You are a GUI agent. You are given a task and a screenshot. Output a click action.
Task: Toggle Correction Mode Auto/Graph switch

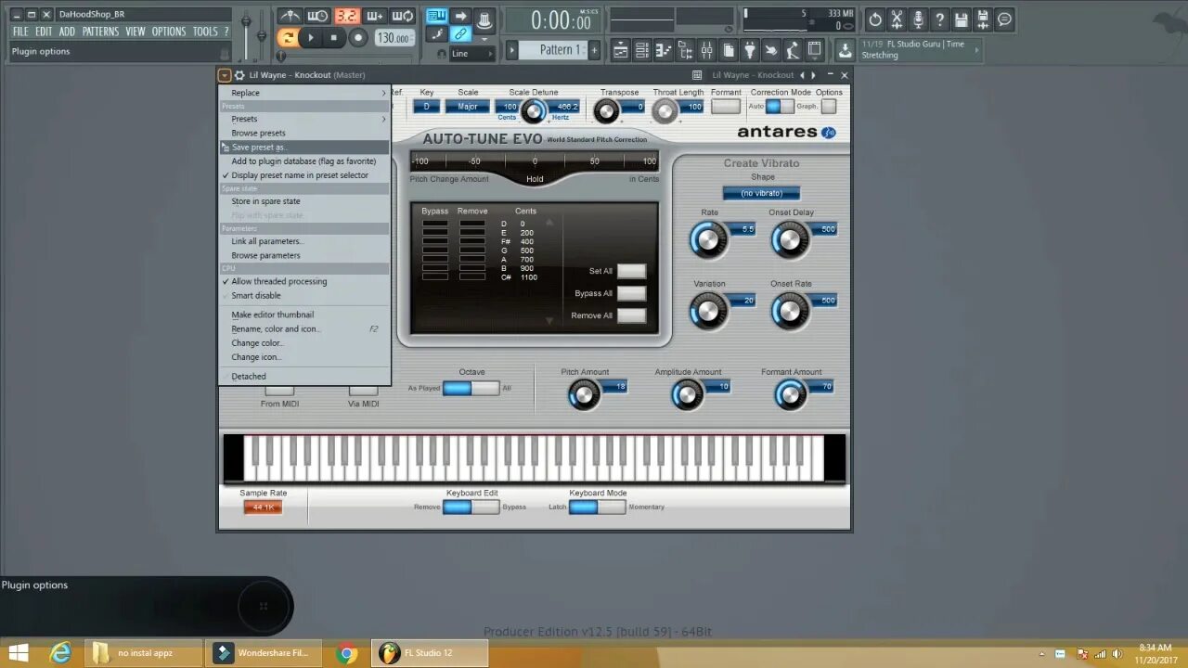[780, 107]
